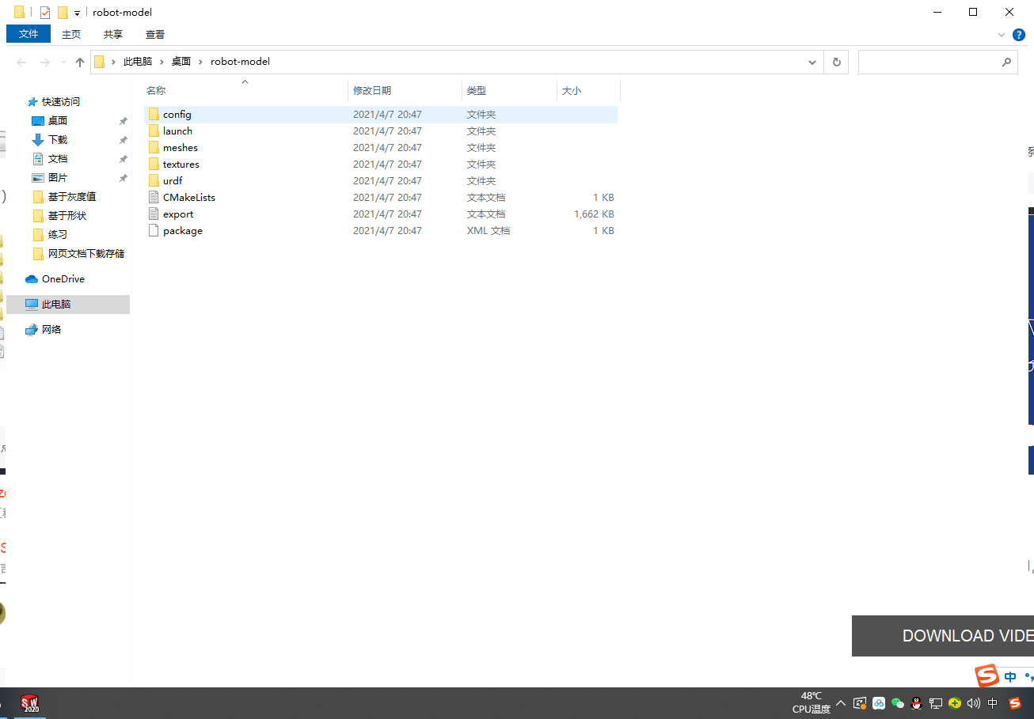Viewport: 1034px width, 719px height.
Task: Click the network tray icon
Action: pos(936,703)
